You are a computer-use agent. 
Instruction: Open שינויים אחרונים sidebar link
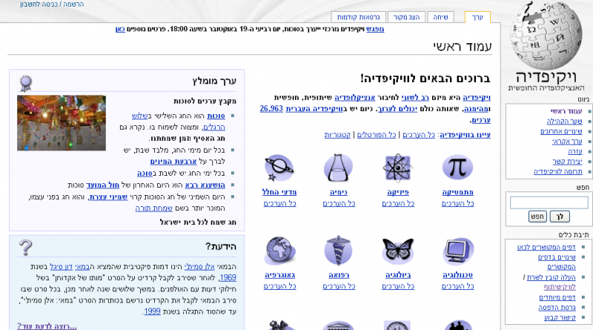pyautogui.click(x=561, y=131)
